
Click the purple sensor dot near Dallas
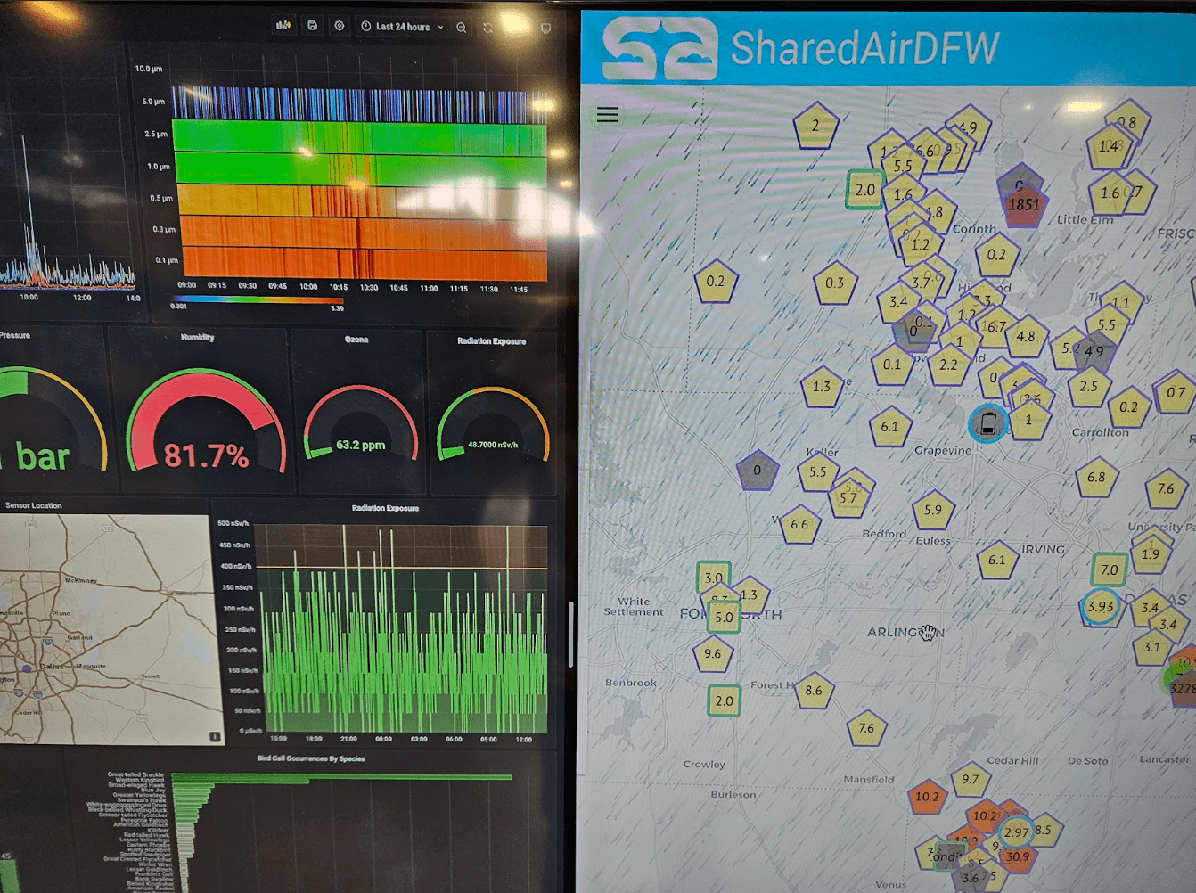27,668
